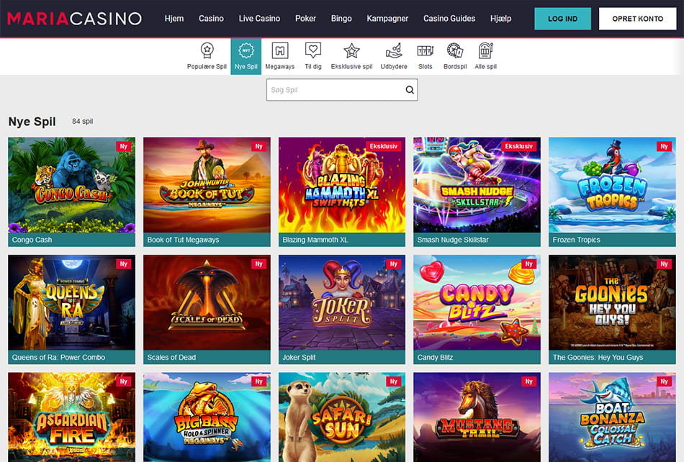Image resolution: width=684 pixels, height=462 pixels.
Task: Click the Ny badge on Frozen Tropics
Action: (x=664, y=147)
